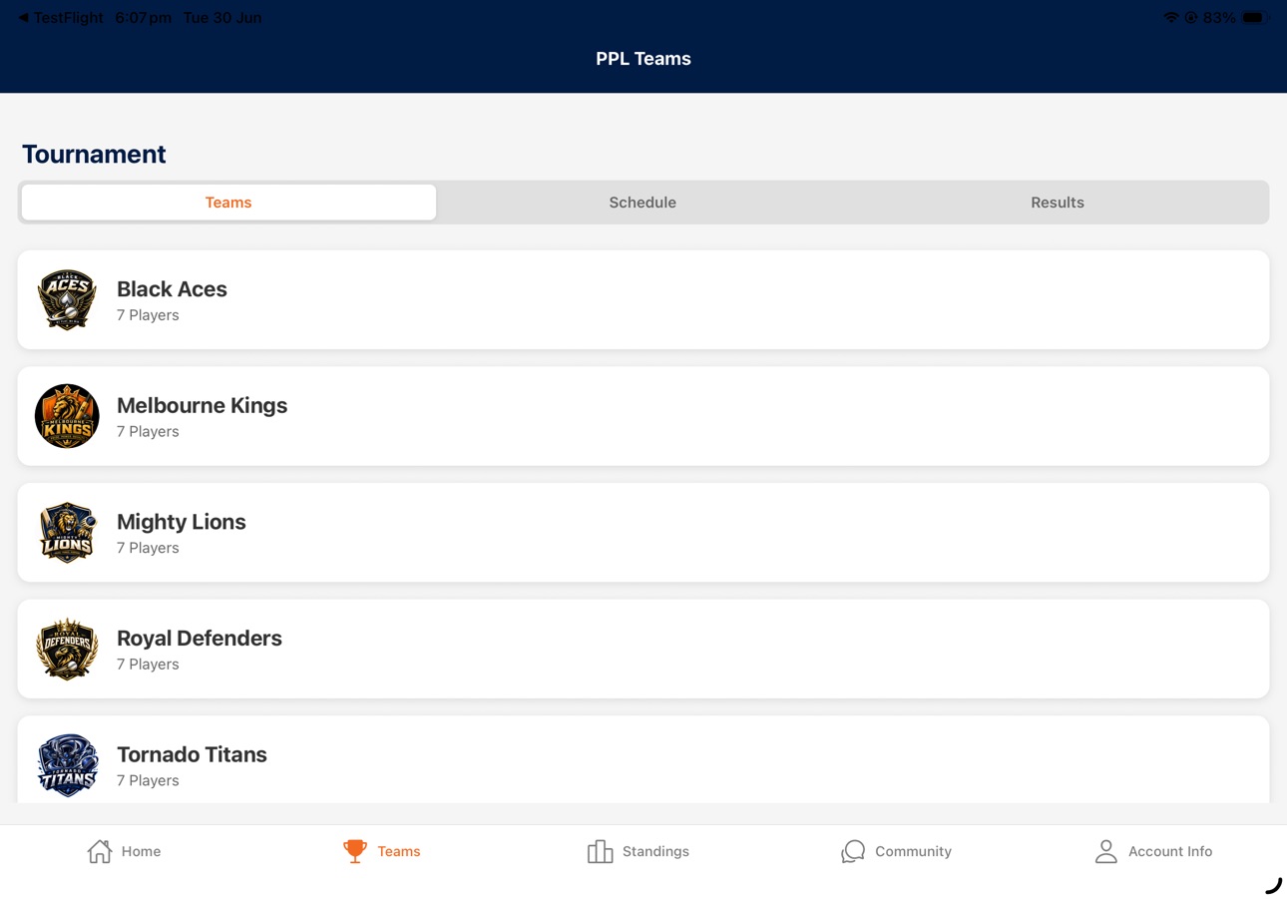Tap '7 Players' under Mighty Lions
Image resolution: width=1287 pixels, height=899 pixels.
[148, 548]
